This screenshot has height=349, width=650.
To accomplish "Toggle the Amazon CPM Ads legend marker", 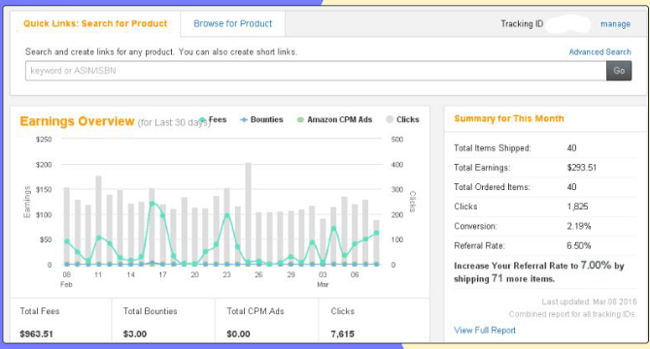I will pyautogui.click(x=300, y=120).
